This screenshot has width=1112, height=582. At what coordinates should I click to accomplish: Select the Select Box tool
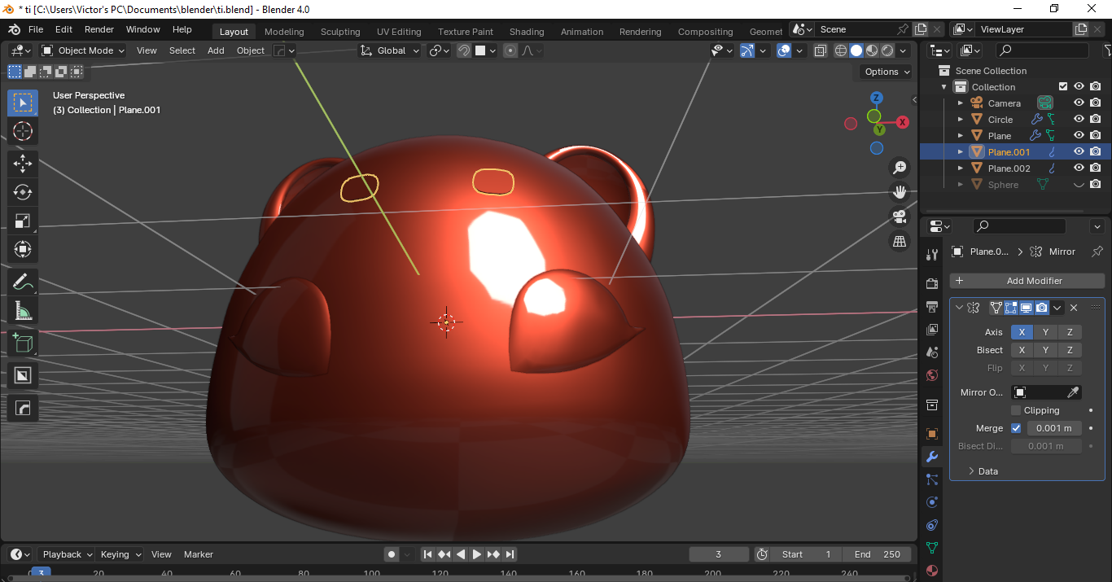23,103
